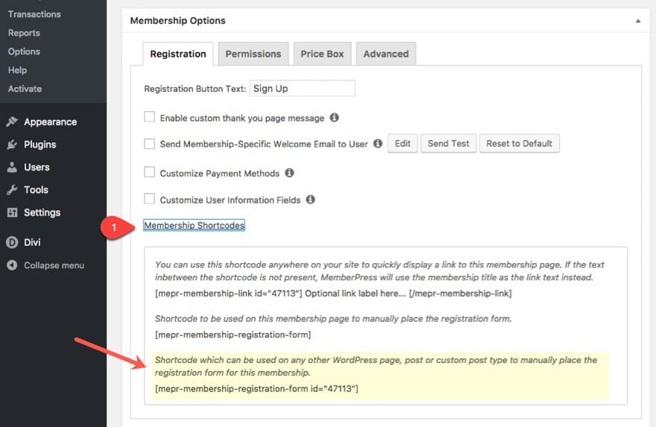This screenshot has width=656, height=427.
Task: Click the Users person icon
Action: [x=12, y=167]
